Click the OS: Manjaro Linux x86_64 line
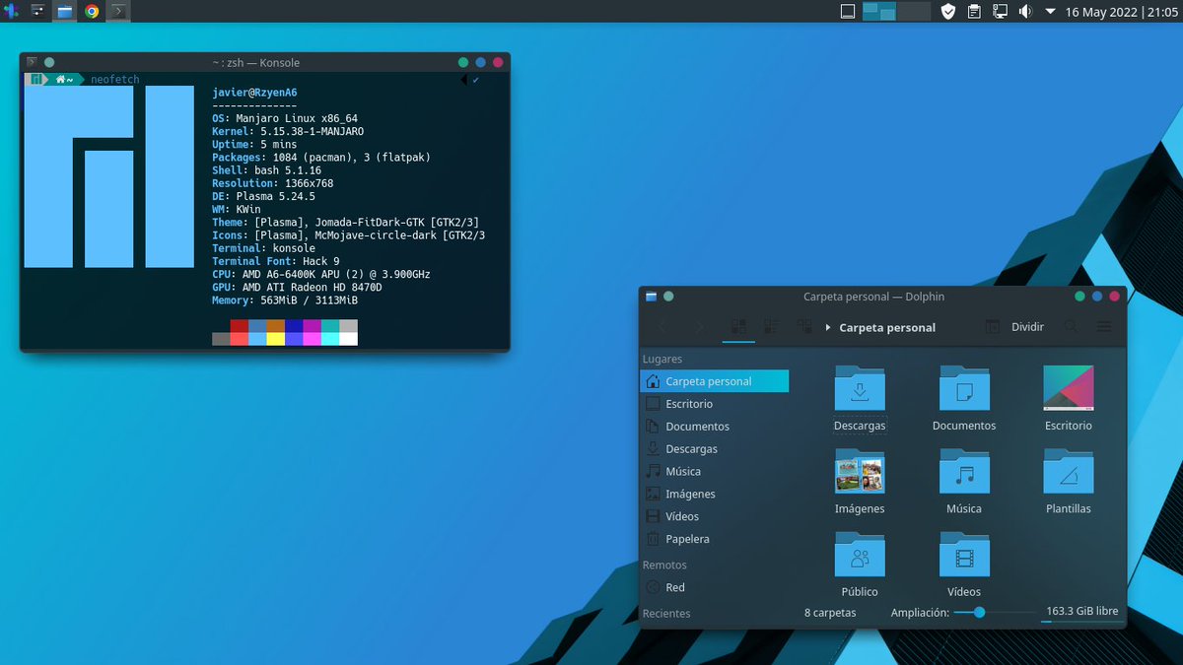This screenshot has height=665, width=1183. point(285,118)
